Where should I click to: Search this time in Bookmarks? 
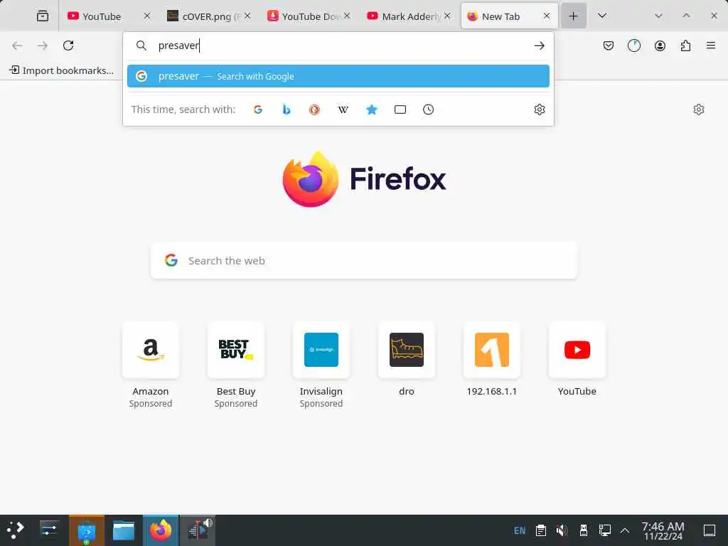click(x=371, y=109)
